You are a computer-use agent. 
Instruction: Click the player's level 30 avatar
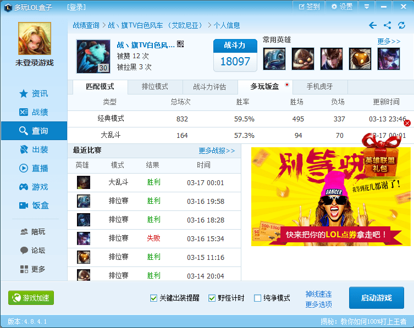93,56
